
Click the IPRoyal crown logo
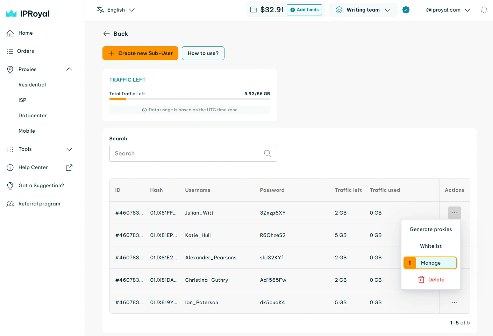point(11,14)
